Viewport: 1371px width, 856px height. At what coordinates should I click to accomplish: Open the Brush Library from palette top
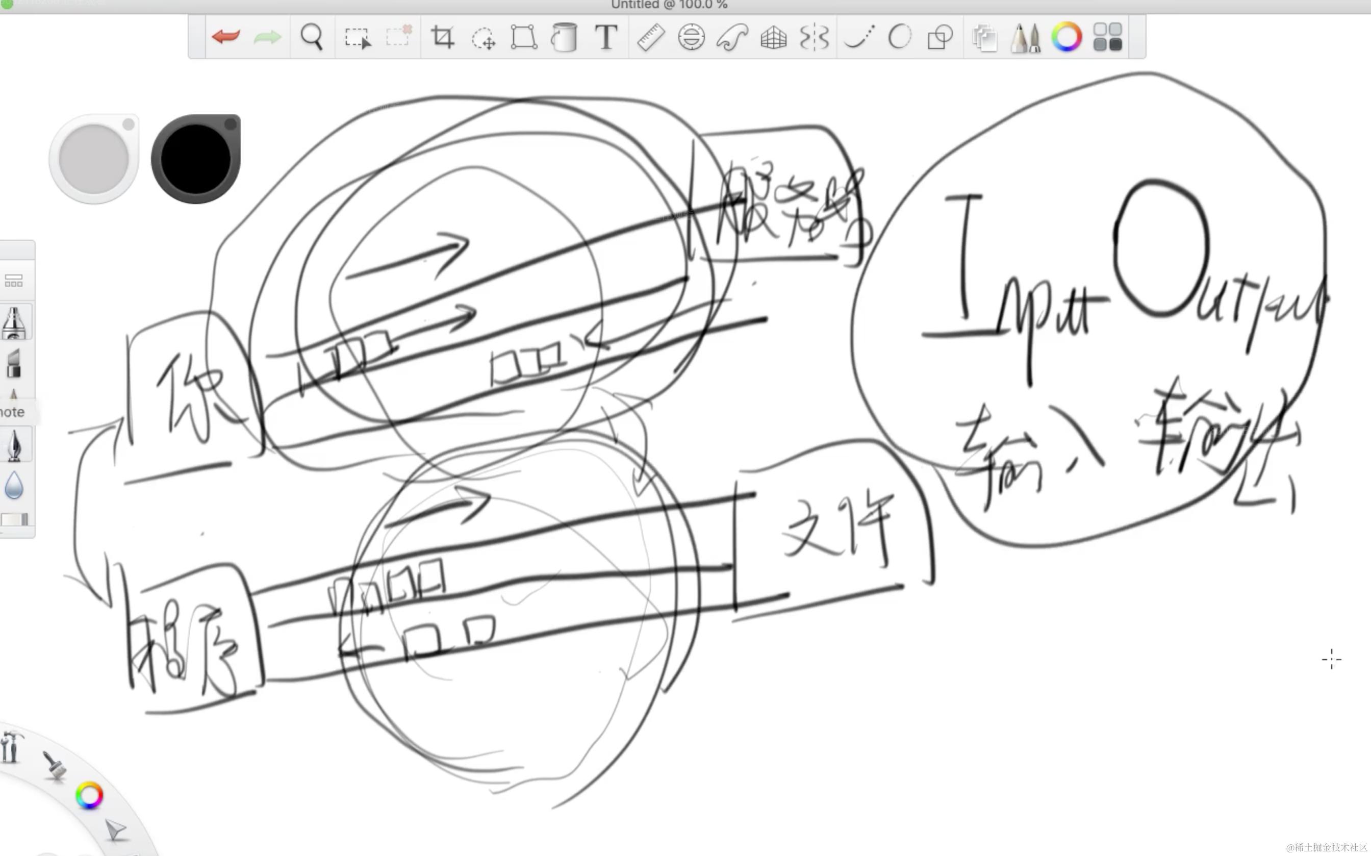pos(14,281)
